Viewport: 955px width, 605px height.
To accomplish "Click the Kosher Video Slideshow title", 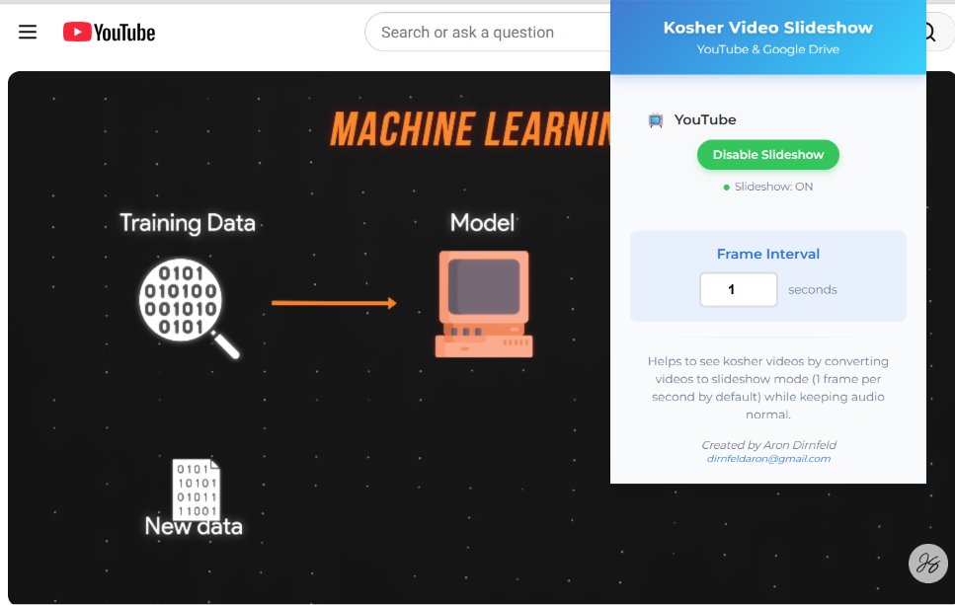I will coord(767,28).
